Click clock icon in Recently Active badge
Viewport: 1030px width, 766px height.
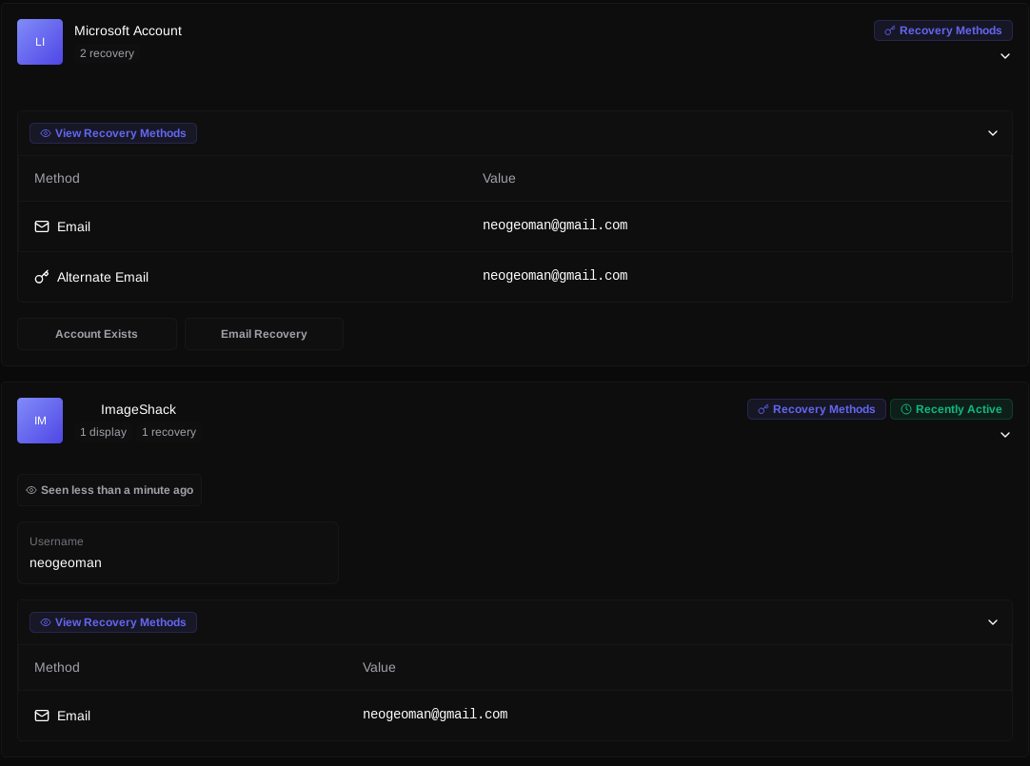pyautogui.click(x=906, y=409)
